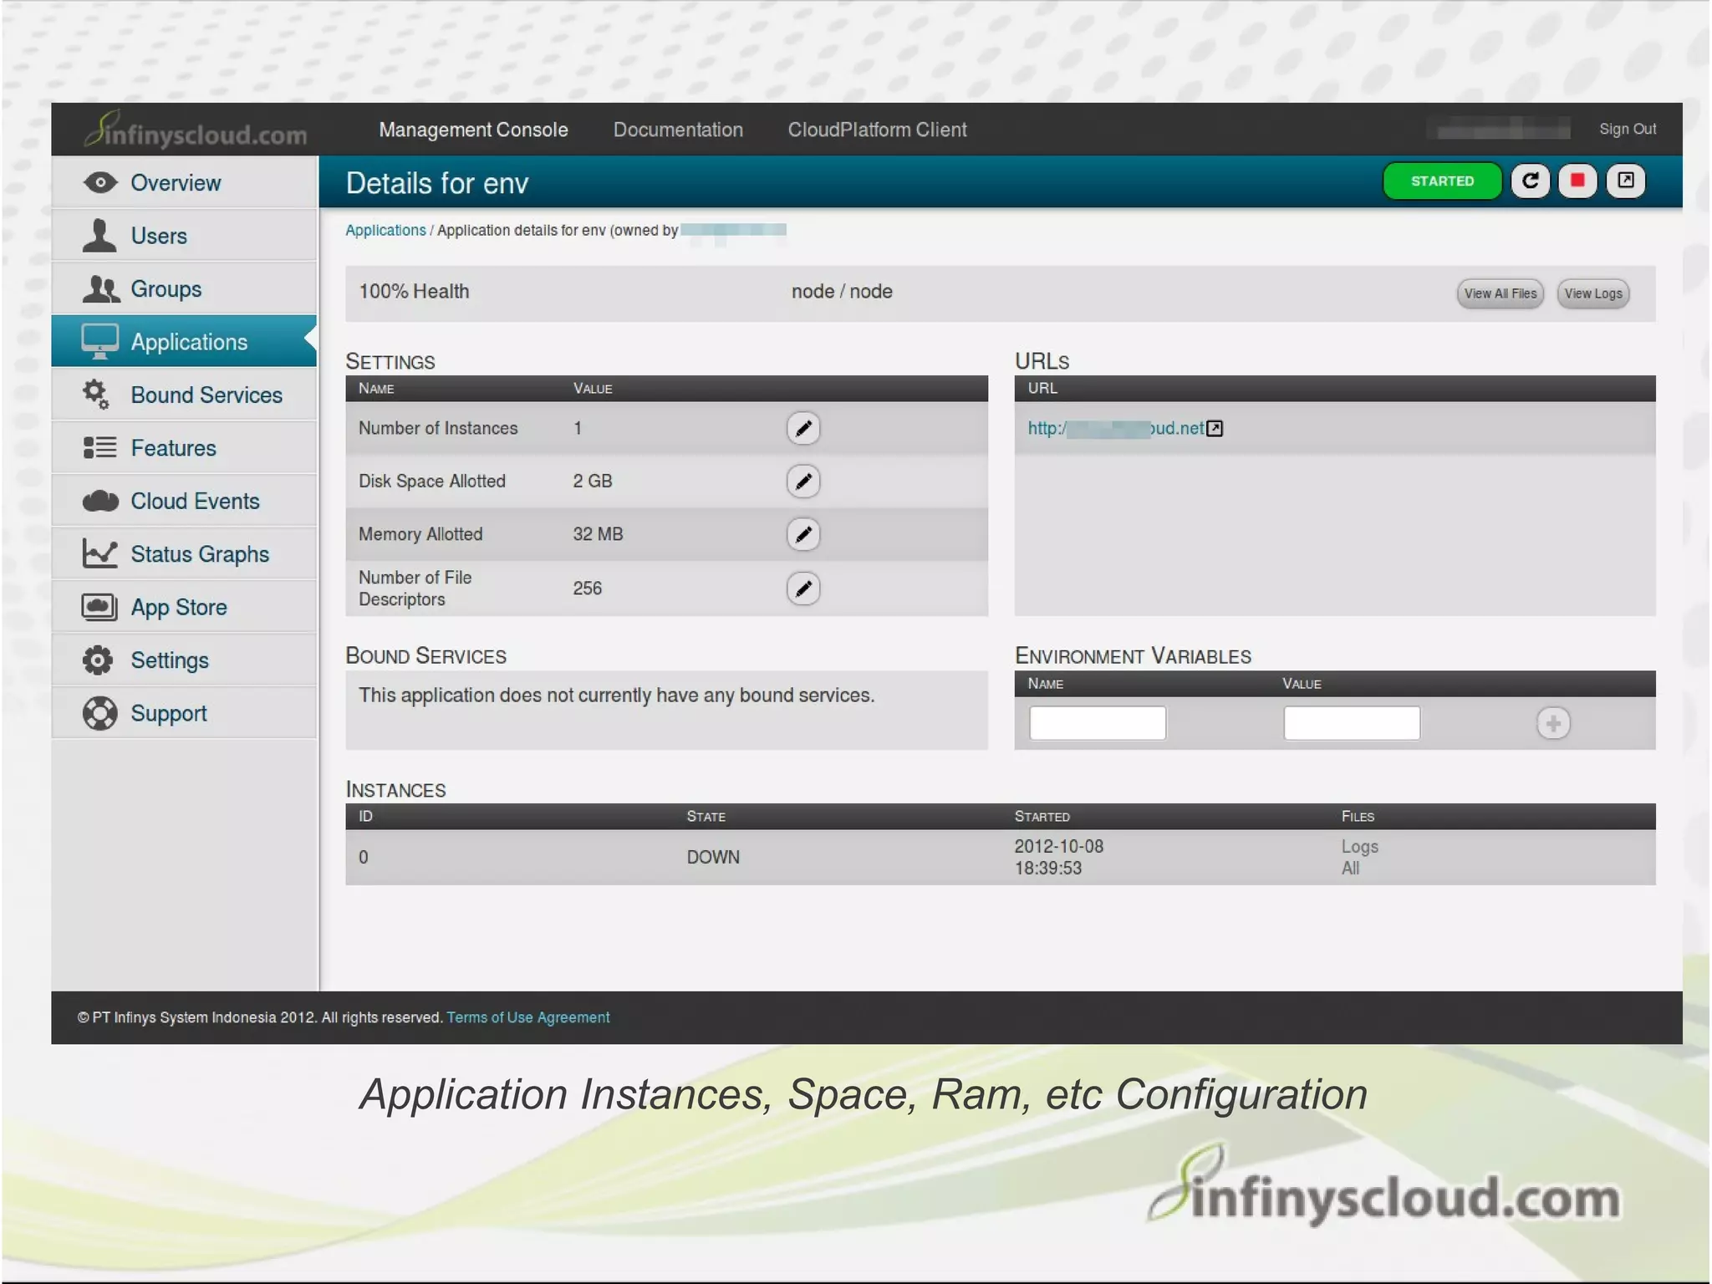Edit the Memory Allotted value
The height and width of the screenshot is (1284, 1712).
[x=802, y=534]
